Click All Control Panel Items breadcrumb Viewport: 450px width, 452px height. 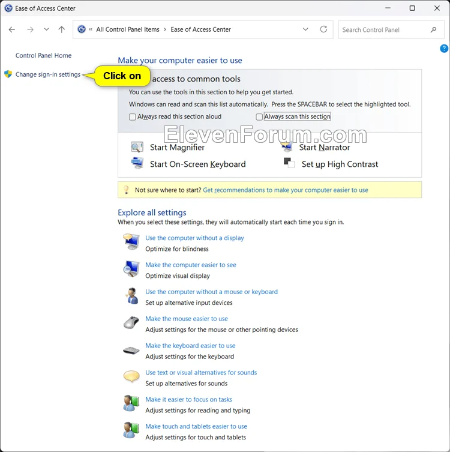[128, 29]
